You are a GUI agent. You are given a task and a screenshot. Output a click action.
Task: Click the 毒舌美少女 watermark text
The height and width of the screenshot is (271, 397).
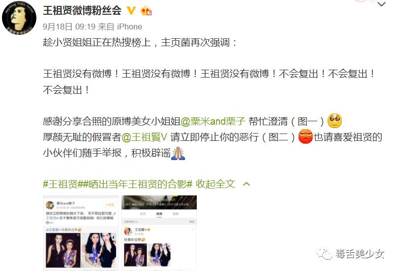(360, 254)
